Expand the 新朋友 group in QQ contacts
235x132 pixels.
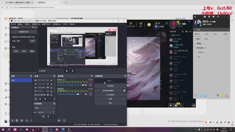[195, 43]
